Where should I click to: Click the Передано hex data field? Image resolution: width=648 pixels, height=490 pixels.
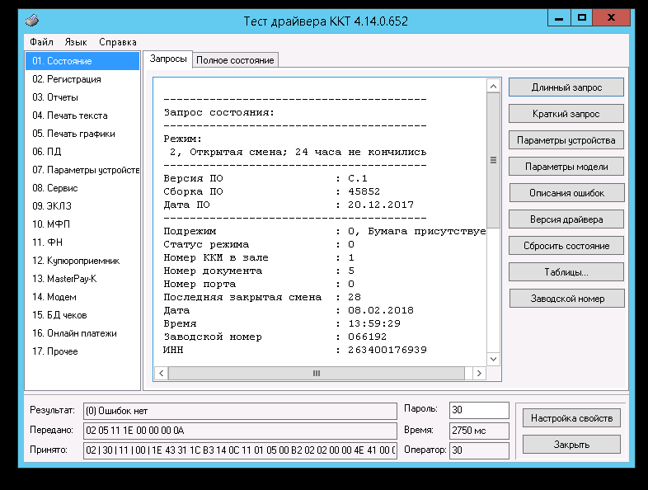(x=240, y=431)
